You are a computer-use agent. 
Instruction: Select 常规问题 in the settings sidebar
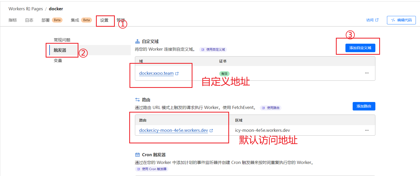pyautogui.click(x=62, y=40)
